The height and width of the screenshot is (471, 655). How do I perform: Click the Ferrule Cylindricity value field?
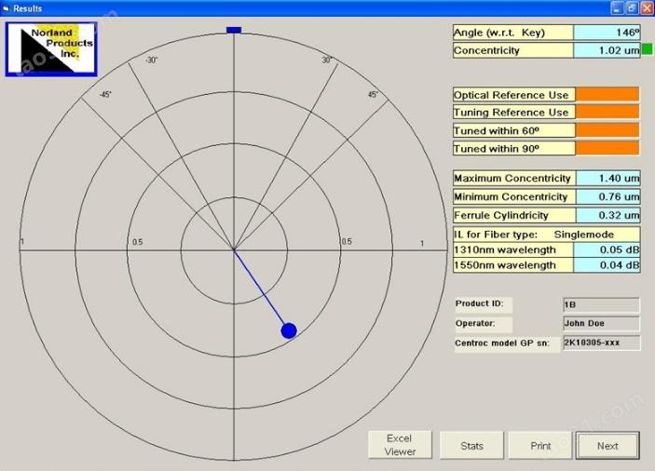[x=607, y=215]
